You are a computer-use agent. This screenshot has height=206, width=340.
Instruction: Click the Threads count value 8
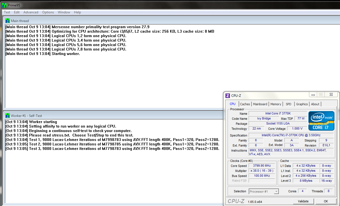[329, 191]
